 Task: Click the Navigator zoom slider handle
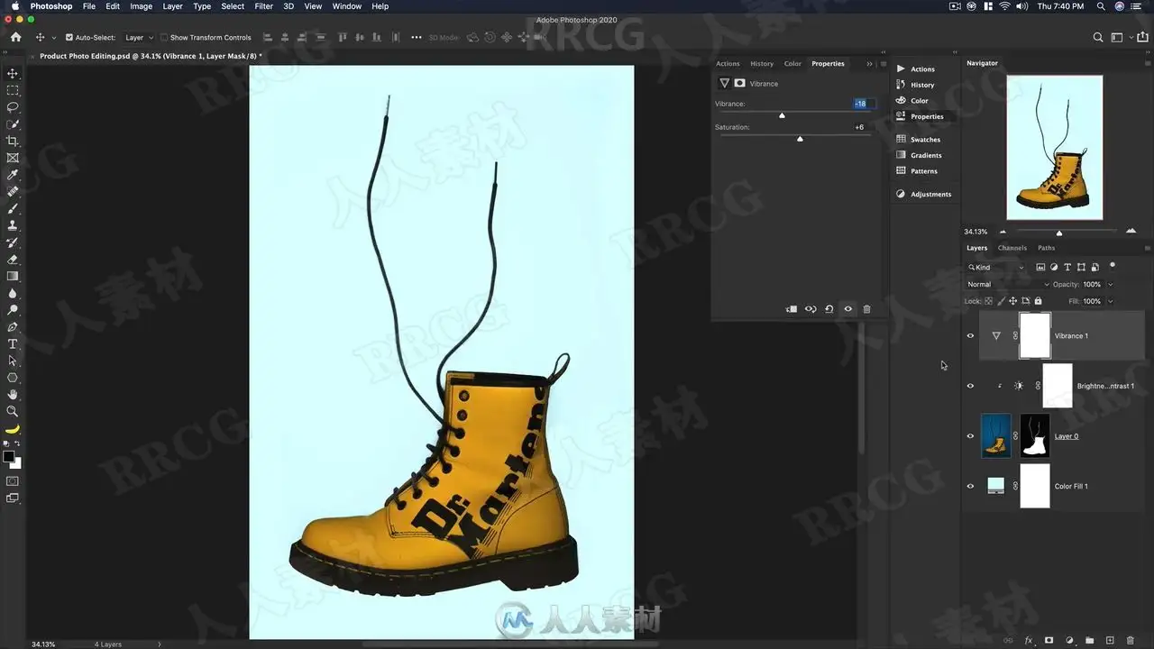pyautogui.click(x=1059, y=233)
